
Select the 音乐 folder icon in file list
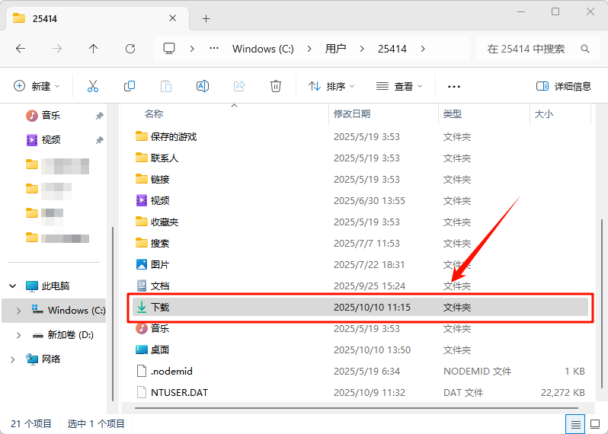(x=142, y=329)
